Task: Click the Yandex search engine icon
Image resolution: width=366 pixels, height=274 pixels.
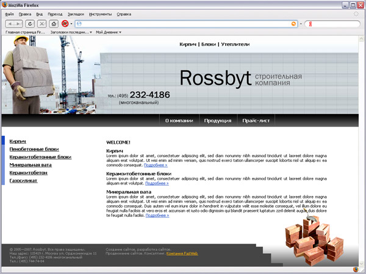Action: click(310, 24)
